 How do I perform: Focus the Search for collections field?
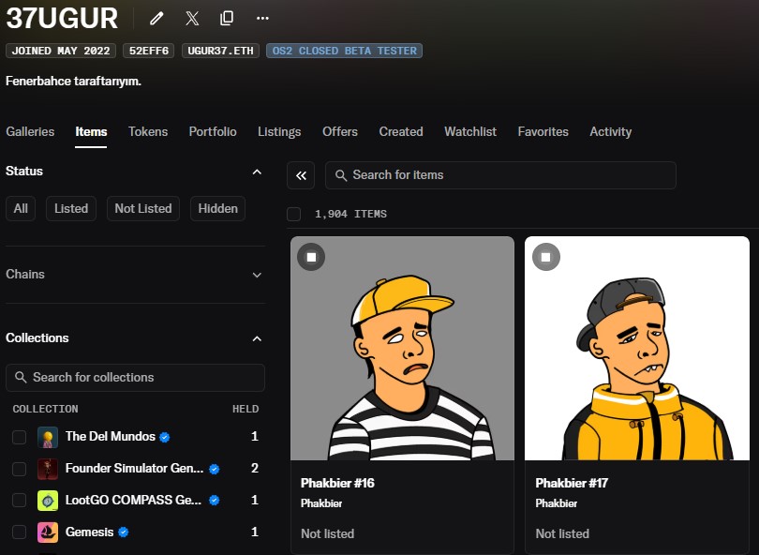pyautogui.click(x=136, y=378)
